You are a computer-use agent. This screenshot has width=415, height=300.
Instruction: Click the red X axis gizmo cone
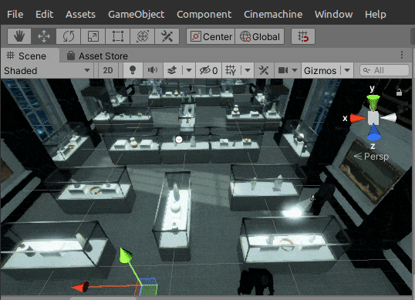pos(358,118)
